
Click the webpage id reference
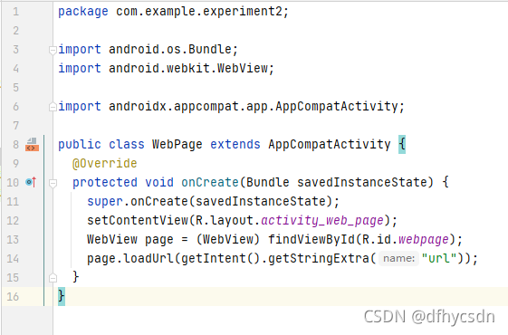coord(423,240)
